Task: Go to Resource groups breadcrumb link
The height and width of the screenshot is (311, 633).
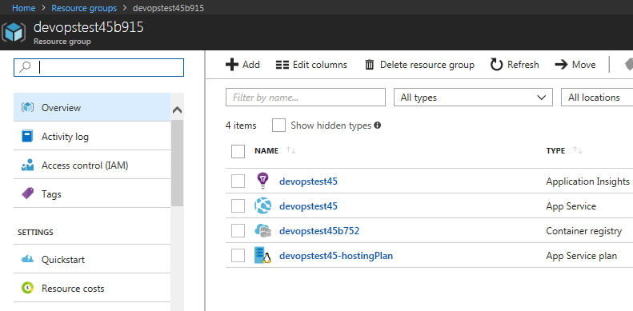Action: pyautogui.click(x=84, y=8)
